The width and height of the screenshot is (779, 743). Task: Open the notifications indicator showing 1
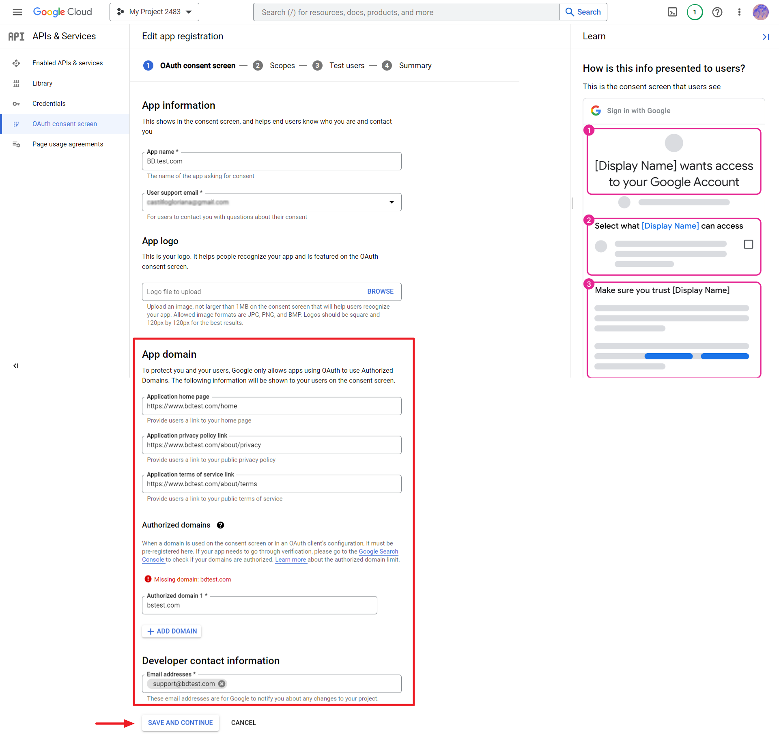pyautogui.click(x=695, y=12)
